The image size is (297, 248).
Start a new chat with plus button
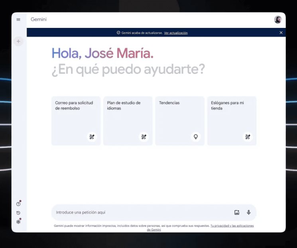(x=18, y=41)
